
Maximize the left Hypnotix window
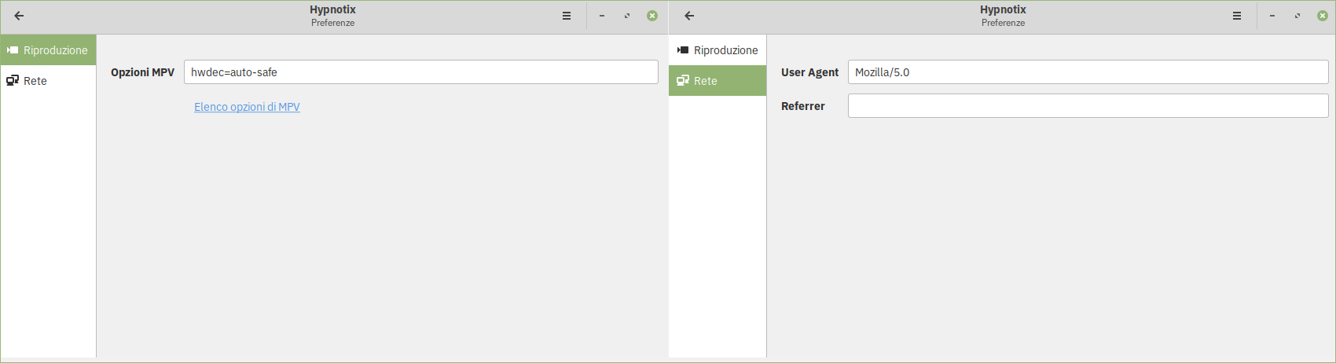627,16
